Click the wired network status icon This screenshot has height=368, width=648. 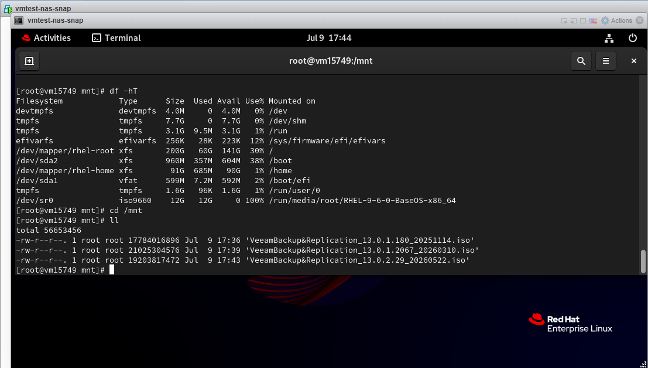(x=609, y=38)
